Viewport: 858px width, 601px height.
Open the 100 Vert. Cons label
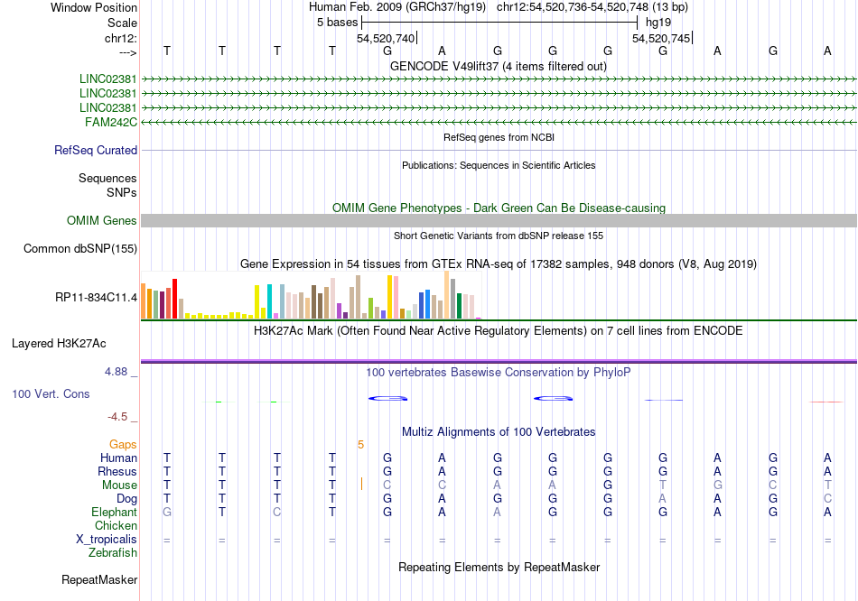pos(51,393)
